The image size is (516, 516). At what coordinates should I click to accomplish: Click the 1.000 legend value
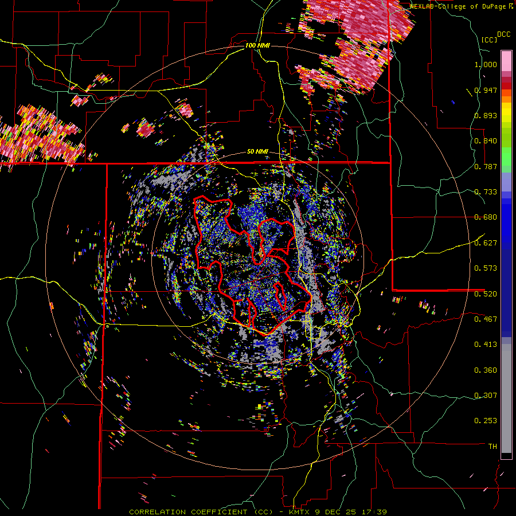tap(486, 64)
